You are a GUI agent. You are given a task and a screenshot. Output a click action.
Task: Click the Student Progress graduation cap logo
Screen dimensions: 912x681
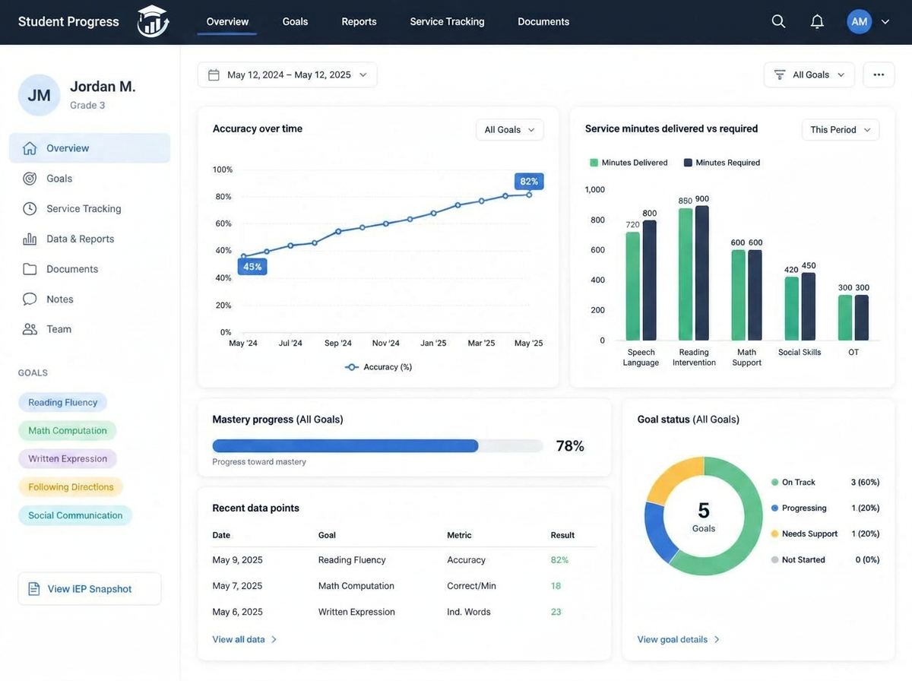[153, 21]
